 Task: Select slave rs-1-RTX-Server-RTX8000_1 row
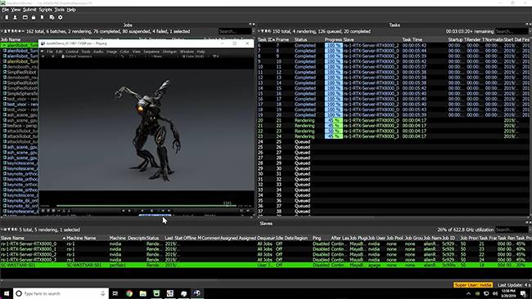click(266, 249)
